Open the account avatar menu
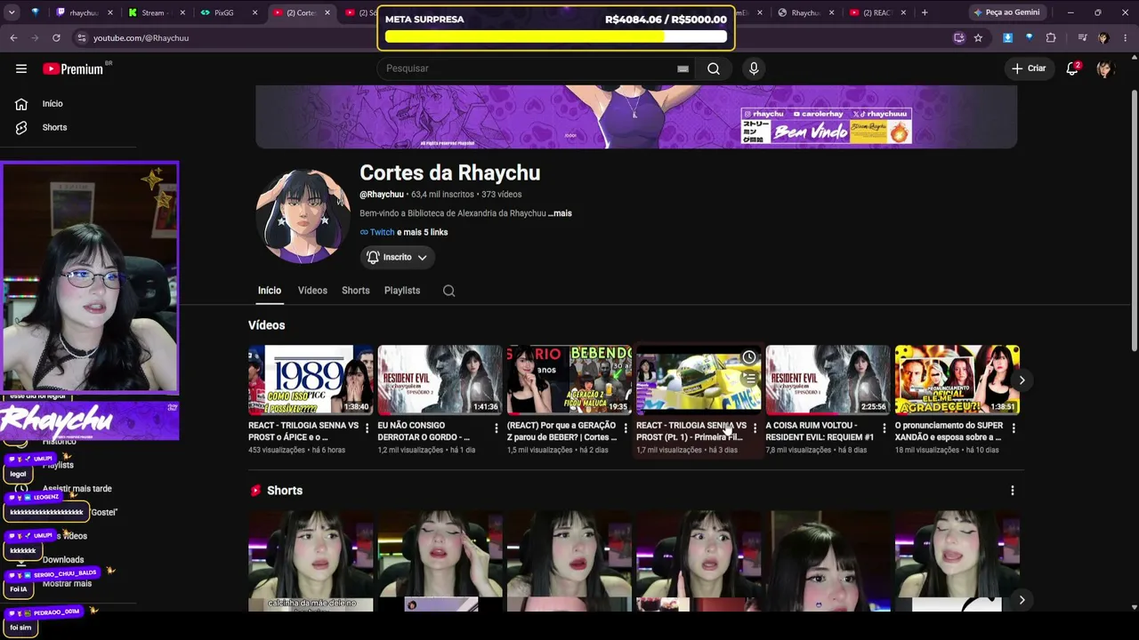Viewport: 1139px width, 640px height. [x=1105, y=68]
